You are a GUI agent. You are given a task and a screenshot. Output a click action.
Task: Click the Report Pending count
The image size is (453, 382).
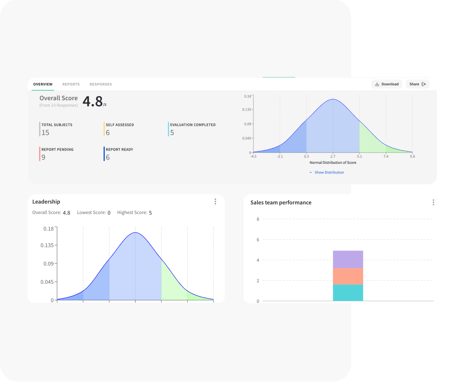click(43, 157)
